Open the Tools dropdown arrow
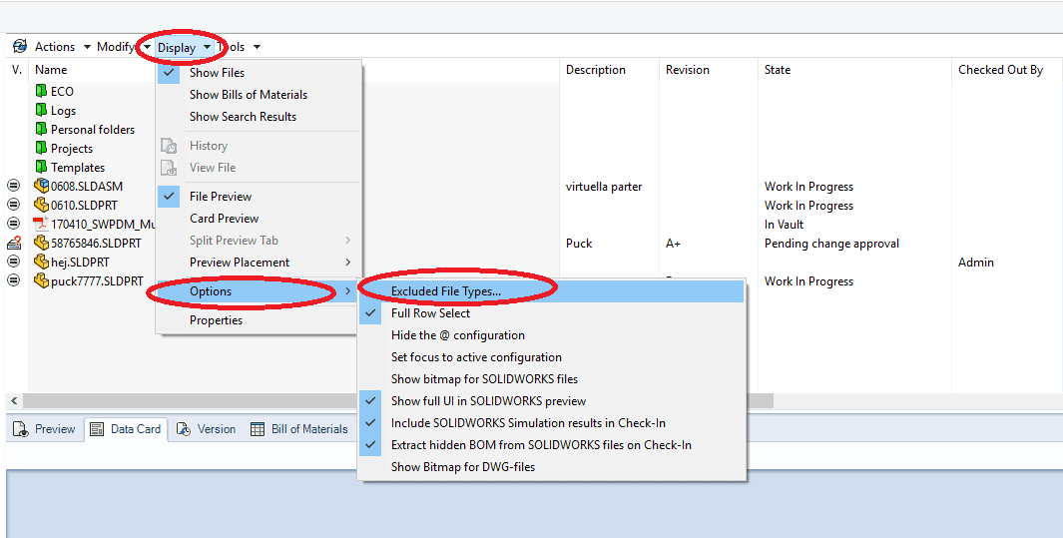This screenshot has width=1063, height=538. [257, 47]
